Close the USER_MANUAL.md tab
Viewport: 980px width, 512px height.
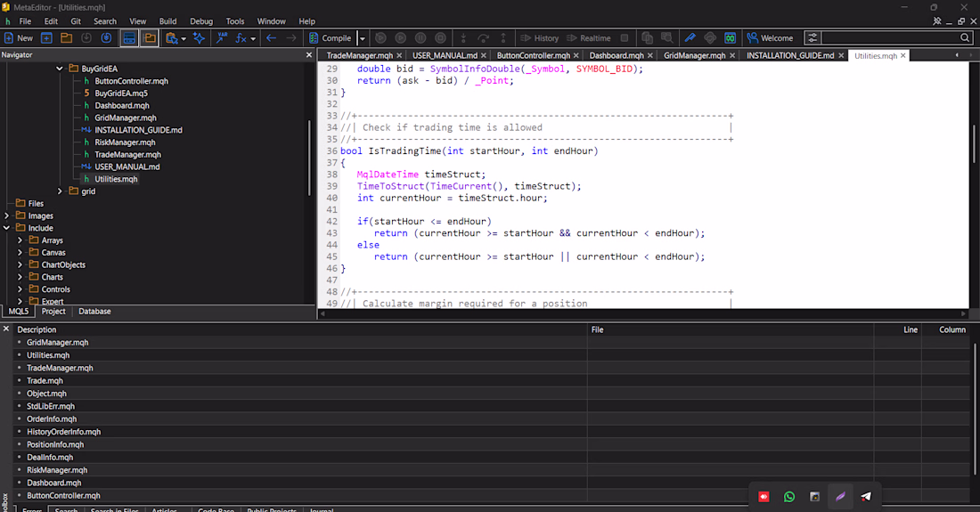[484, 55]
